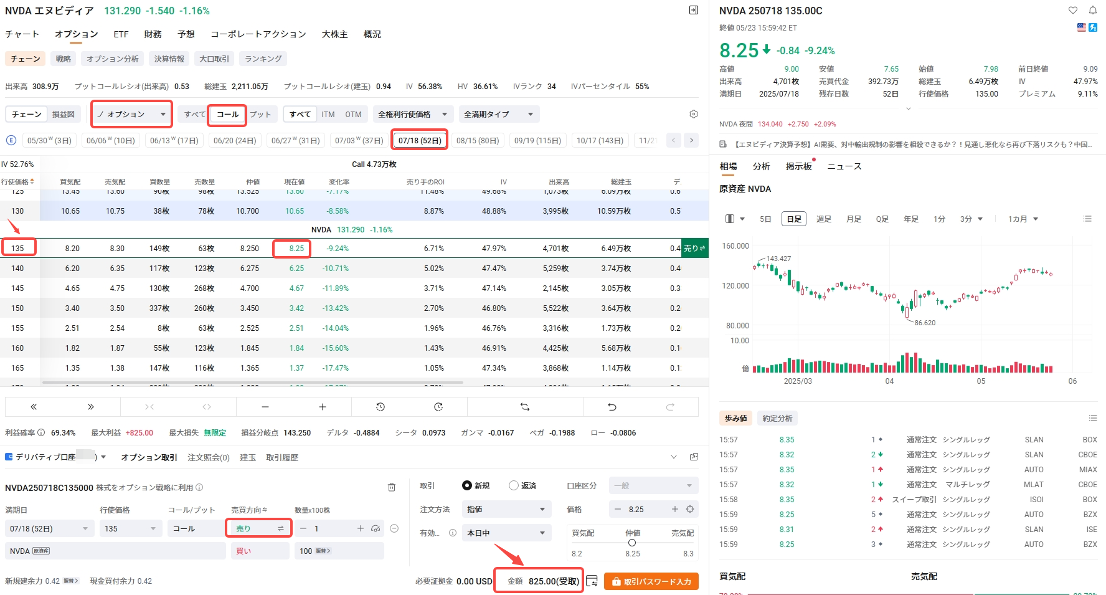Image resolution: width=1106 pixels, height=595 pixels.
Task: Open 注文方法 指値 dropdown
Action: click(x=506, y=509)
